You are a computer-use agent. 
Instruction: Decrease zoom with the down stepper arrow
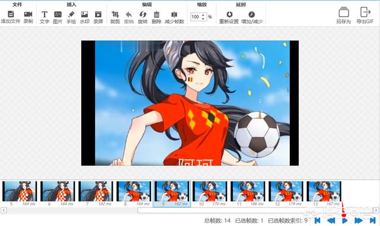pyautogui.click(x=204, y=18)
